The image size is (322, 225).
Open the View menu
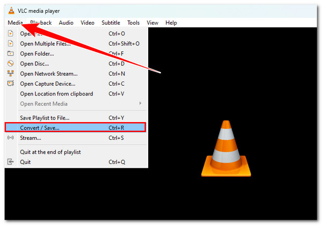point(152,22)
